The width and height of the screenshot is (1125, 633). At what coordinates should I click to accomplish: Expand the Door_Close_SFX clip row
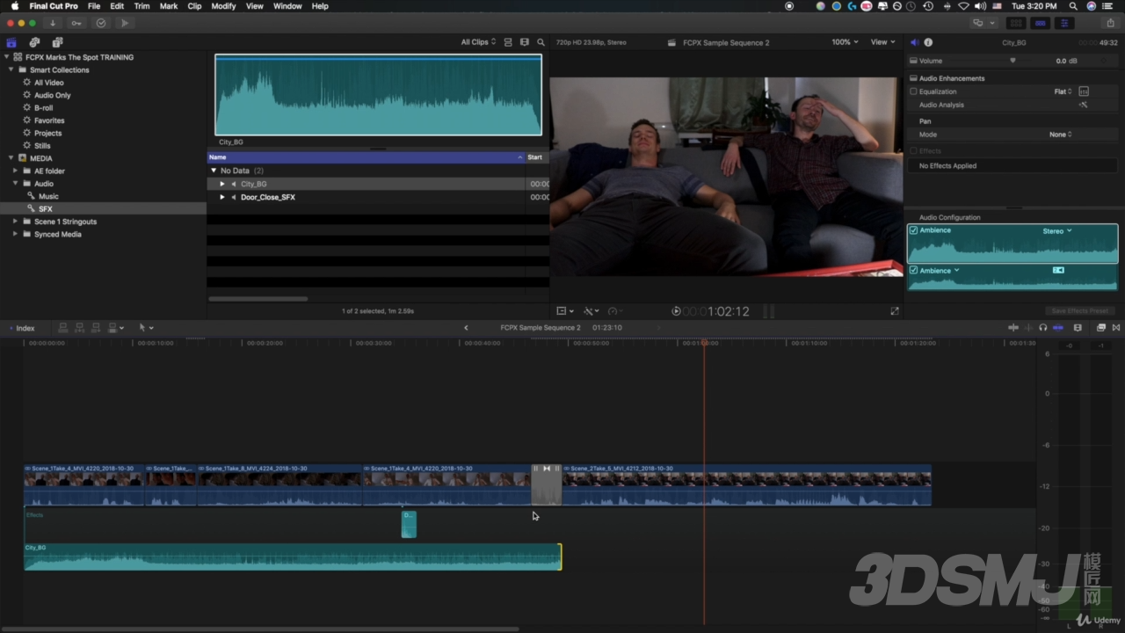click(x=222, y=197)
